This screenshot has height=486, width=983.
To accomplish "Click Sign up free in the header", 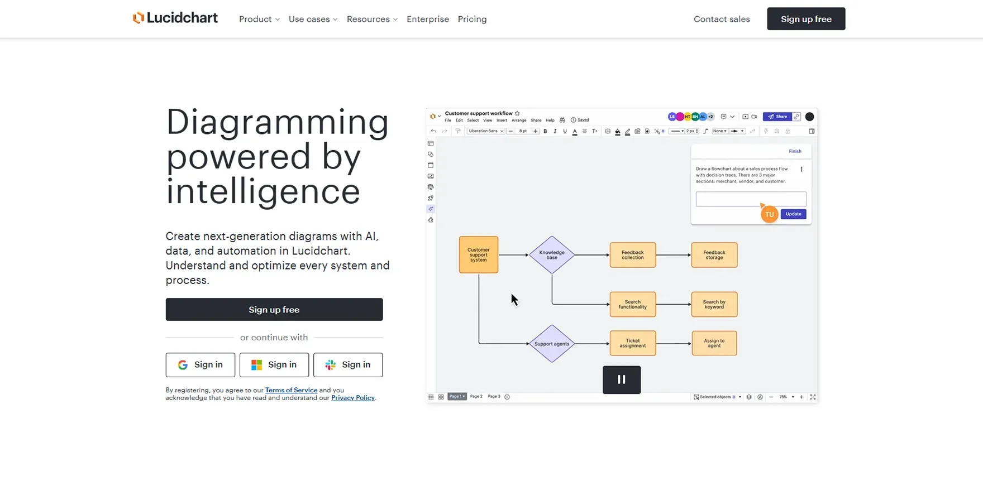I will tap(806, 19).
